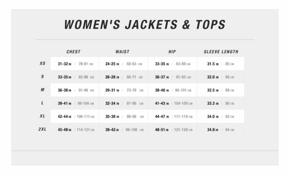Click the M hip value 38-40 IN
Screen dimensions: 289x177
[162, 90]
